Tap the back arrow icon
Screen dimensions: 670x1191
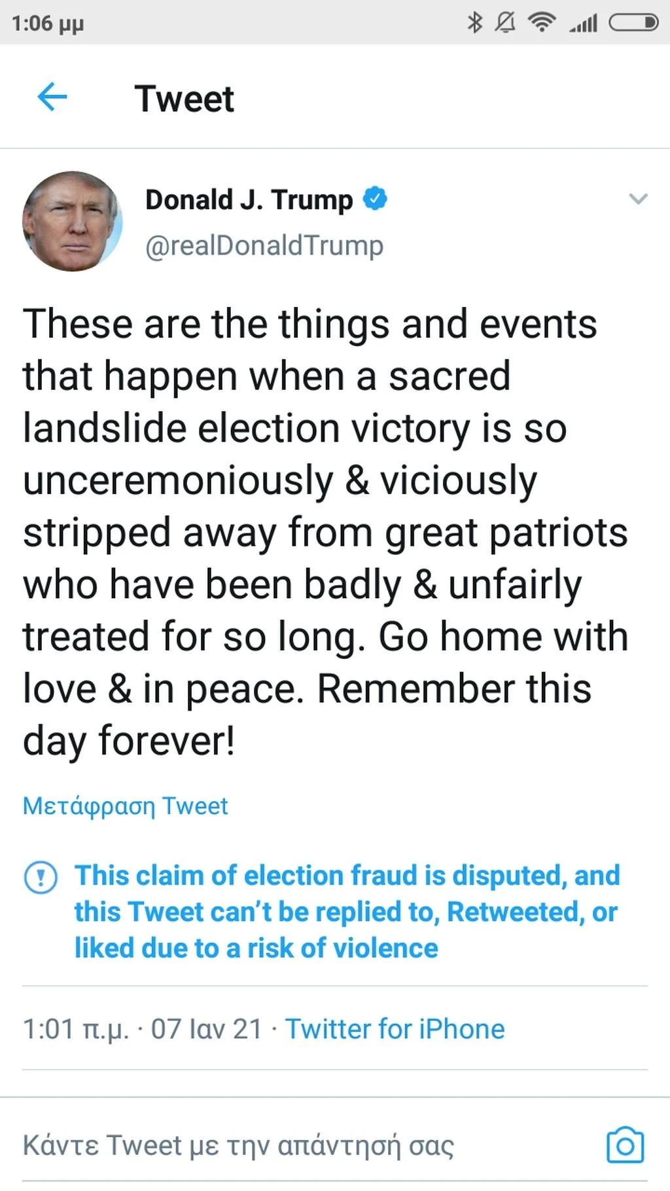(x=52, y=98)
